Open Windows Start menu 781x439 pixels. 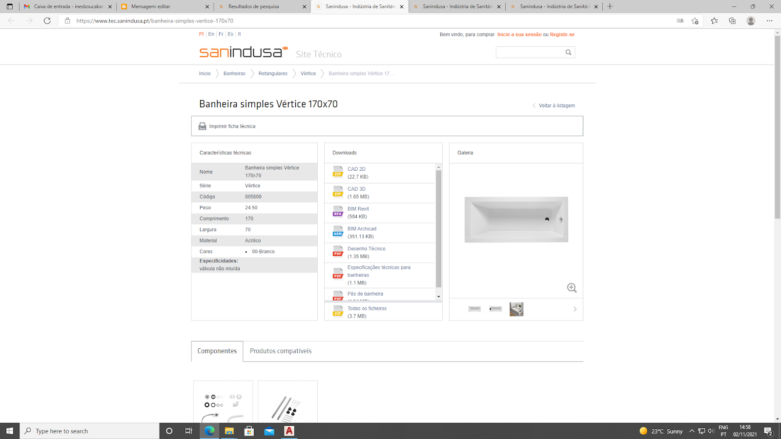10,431
